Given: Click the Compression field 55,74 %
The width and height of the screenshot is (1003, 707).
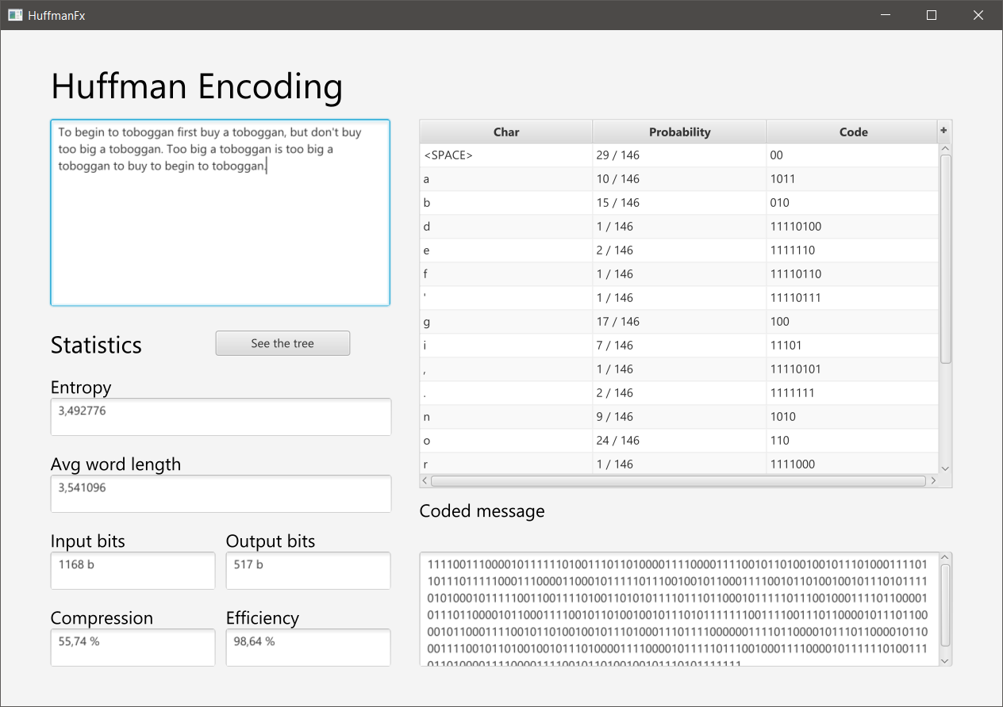Looking at the screenshot, I should (x=133, y=648).
